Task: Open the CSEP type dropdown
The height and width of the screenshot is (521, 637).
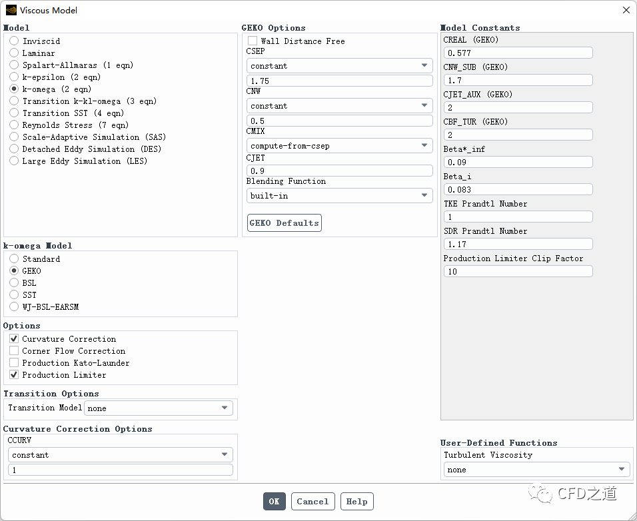Action: click(x=339, y=66)
